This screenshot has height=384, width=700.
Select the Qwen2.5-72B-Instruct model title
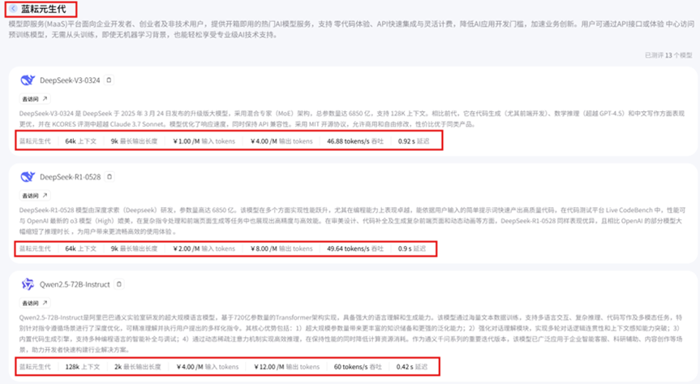tap(75, 284)
